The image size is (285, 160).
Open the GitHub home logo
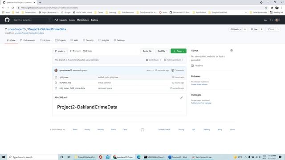[x=7, y=20]
